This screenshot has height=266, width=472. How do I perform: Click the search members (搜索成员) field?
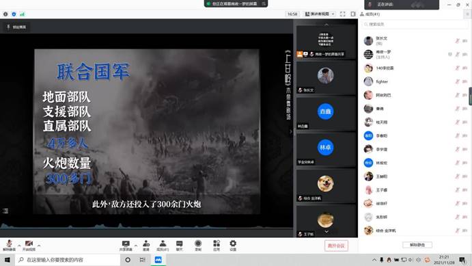click(x=415, y=24)
